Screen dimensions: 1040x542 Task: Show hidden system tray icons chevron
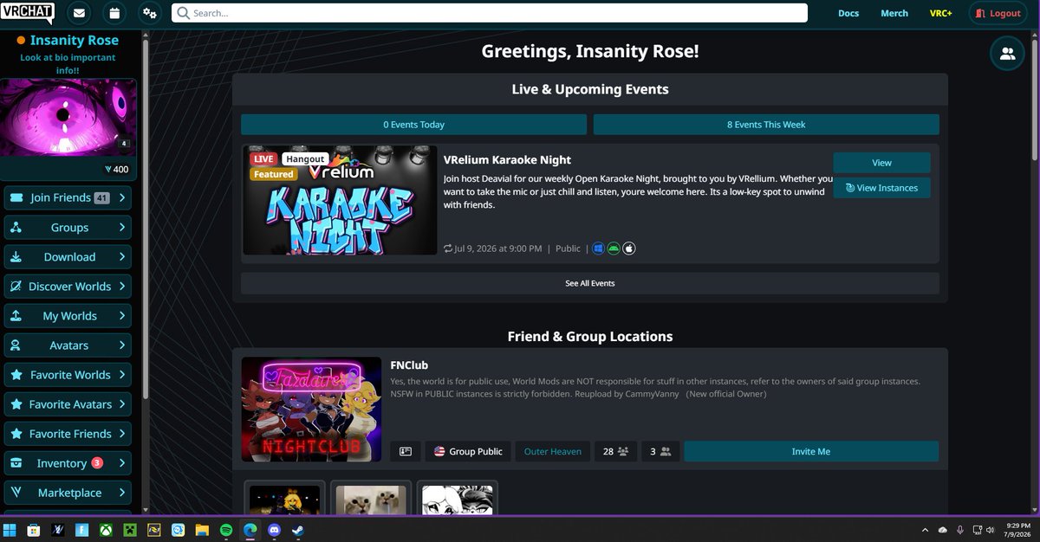pos(926,530)
